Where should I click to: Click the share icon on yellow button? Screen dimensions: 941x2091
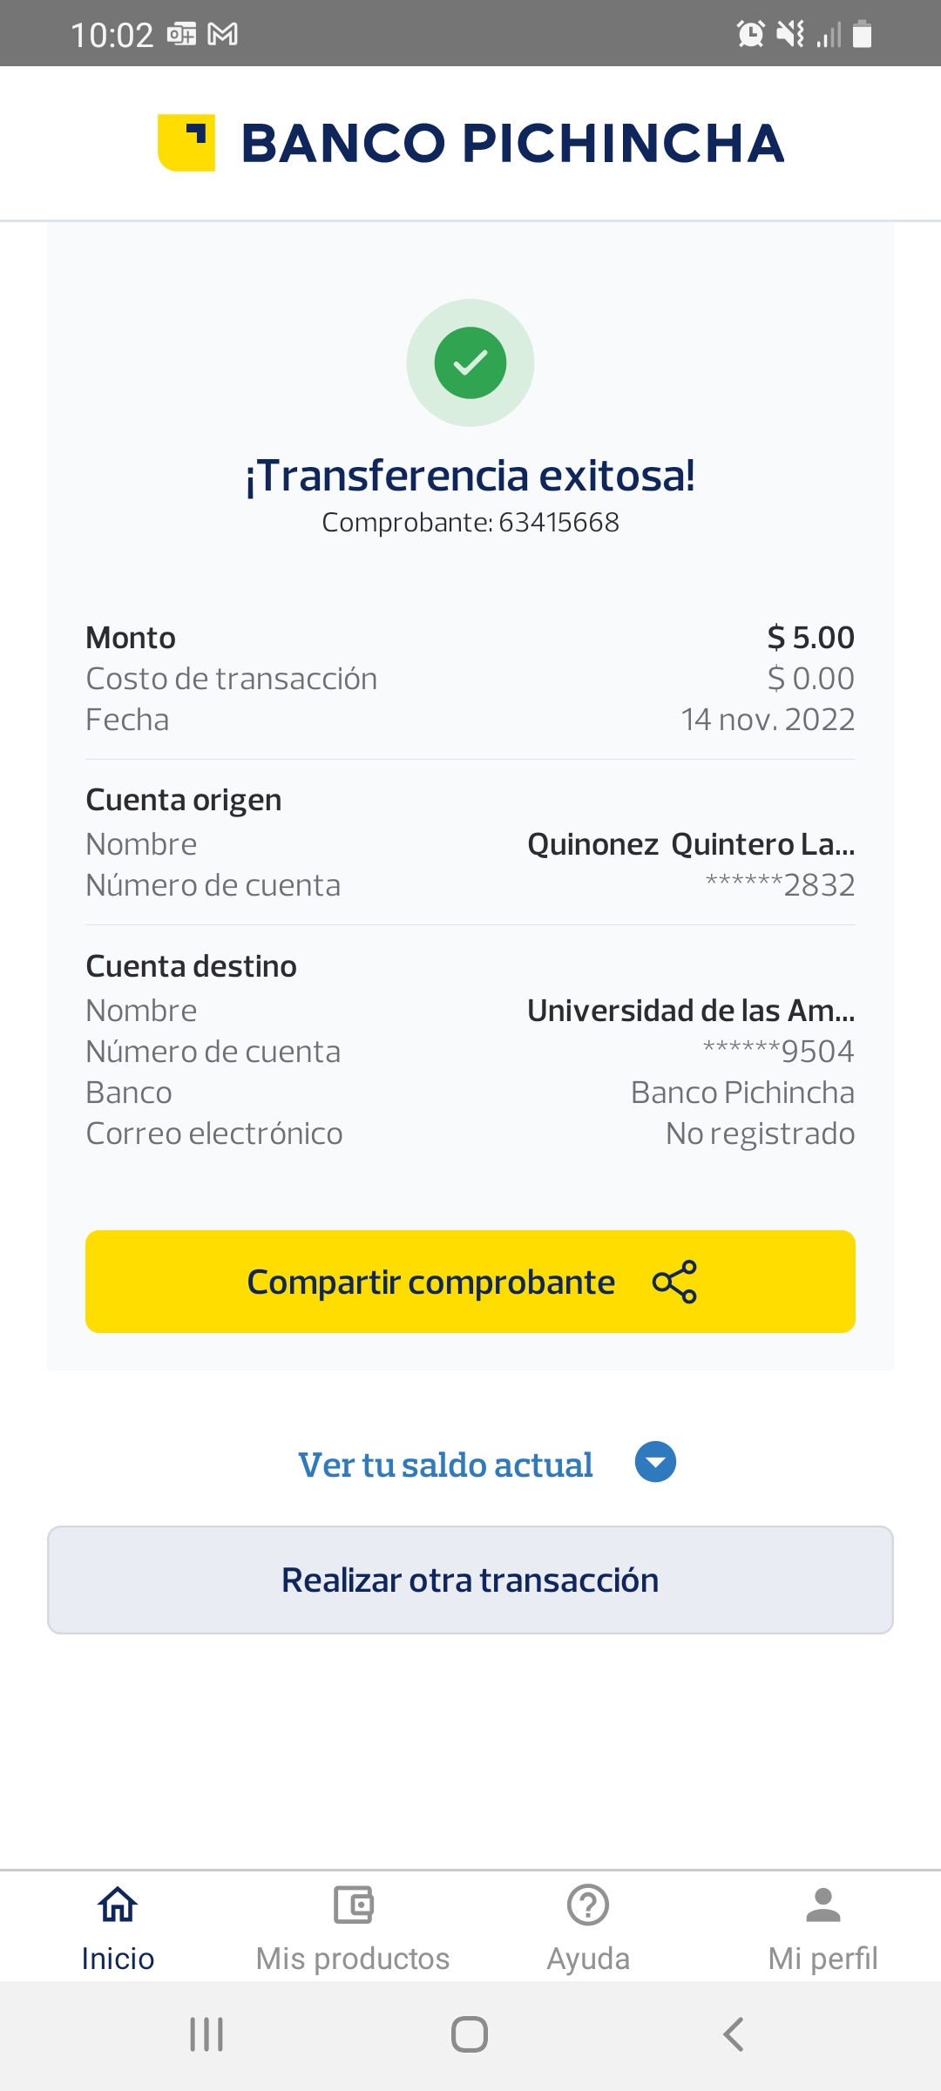(674, 1282)
